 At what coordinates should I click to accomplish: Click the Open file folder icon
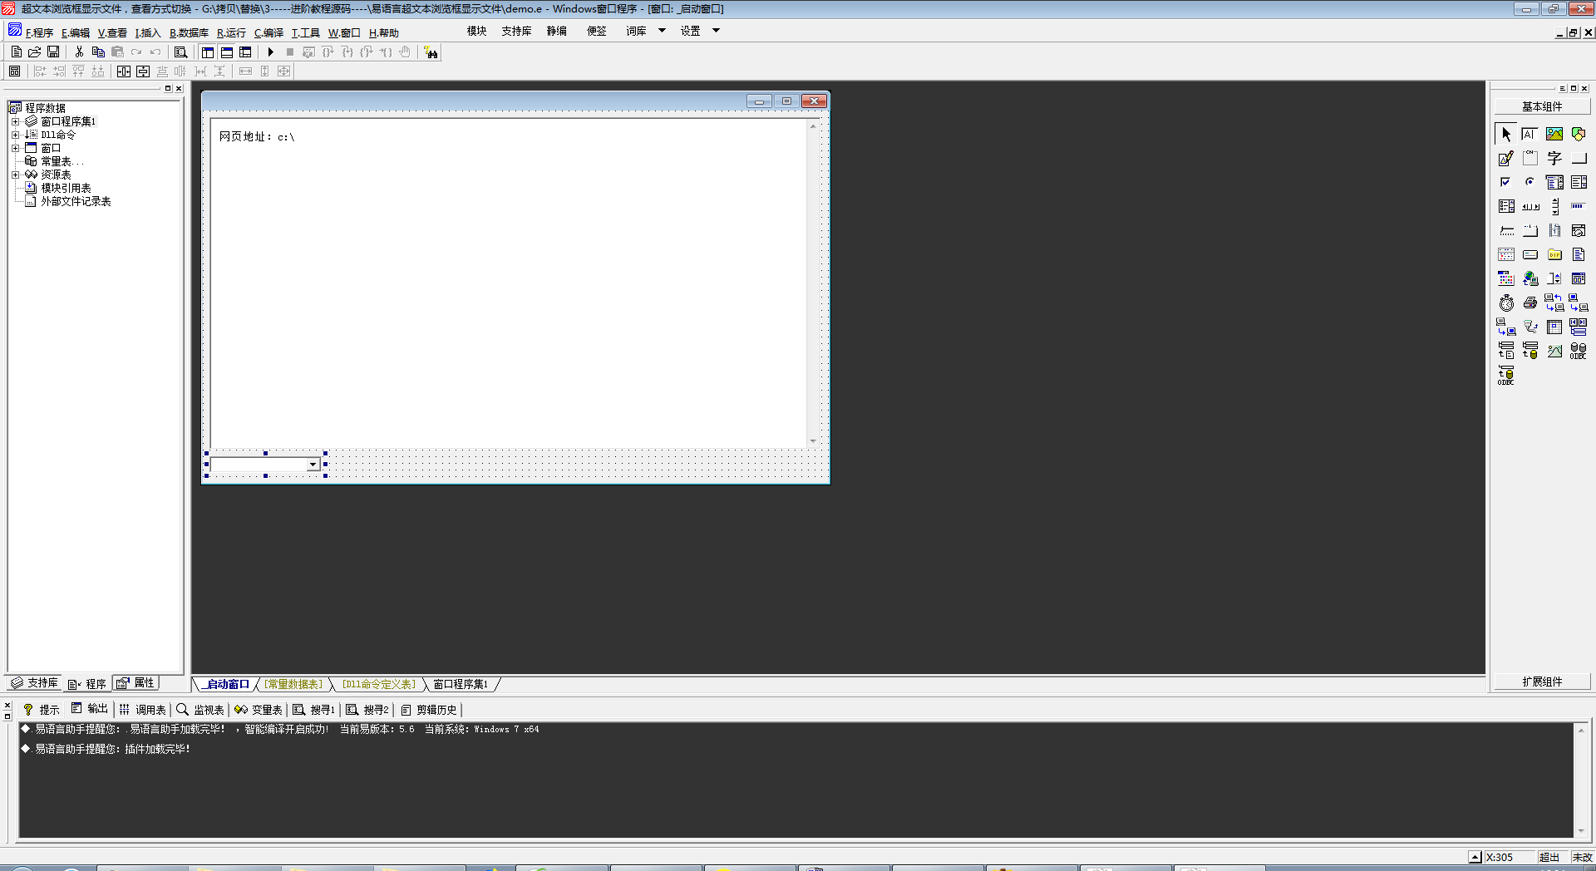coord(35,52)
